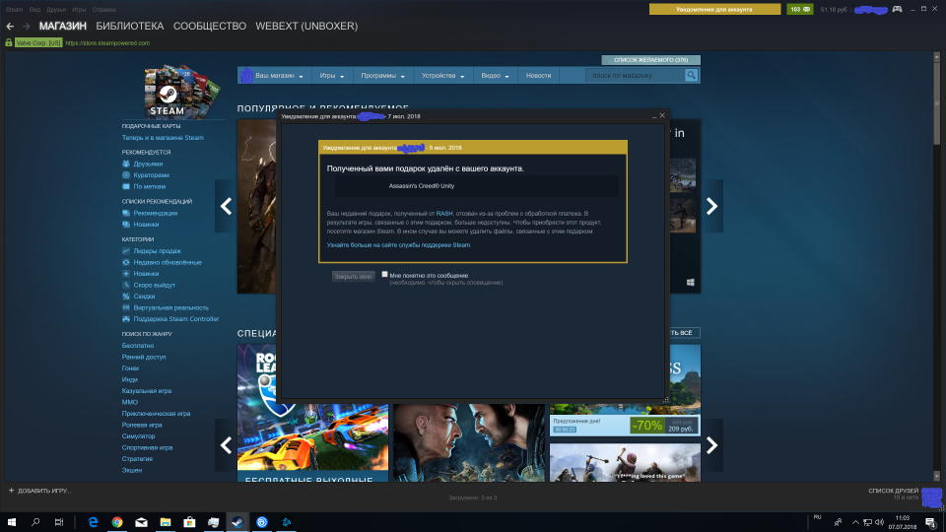This screenshot has width=946, height=532.
Task: Open Microsoft Store from taskbar
Action: pyautogui.click(x=189, y=522)
